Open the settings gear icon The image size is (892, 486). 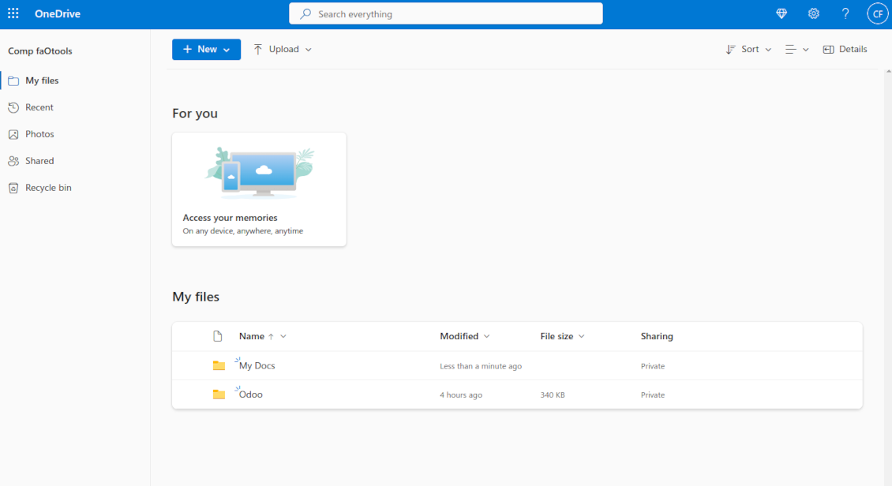(x=814, y=13)
